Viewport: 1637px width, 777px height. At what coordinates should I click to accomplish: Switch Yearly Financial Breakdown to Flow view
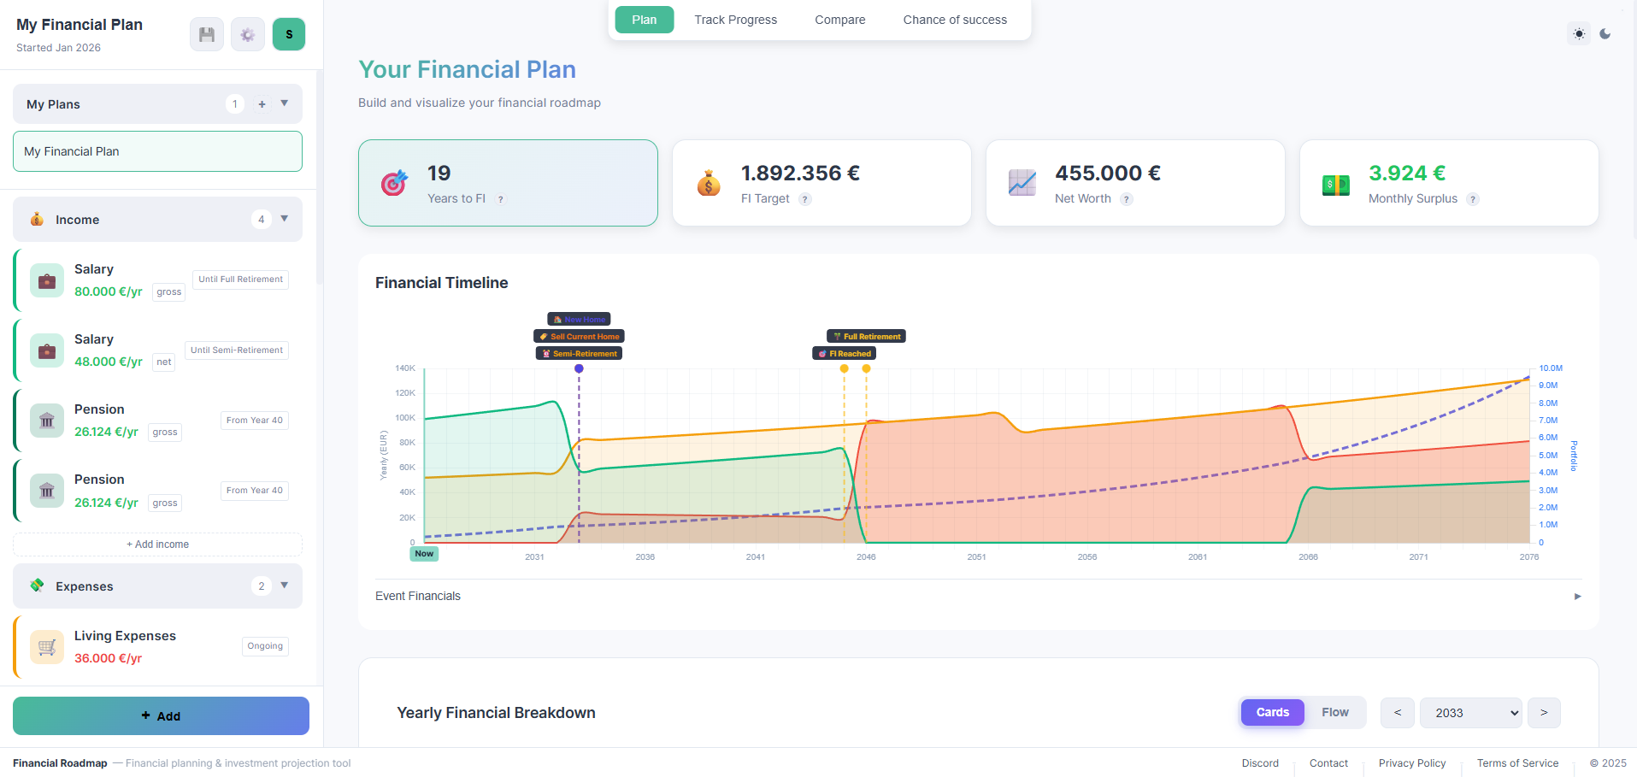(x=1335, y=712)
